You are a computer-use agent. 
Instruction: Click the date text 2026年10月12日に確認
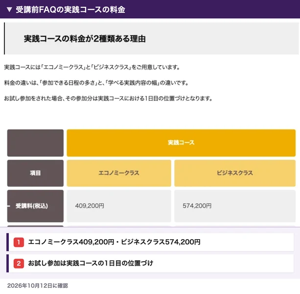click(x=38, y=286)
